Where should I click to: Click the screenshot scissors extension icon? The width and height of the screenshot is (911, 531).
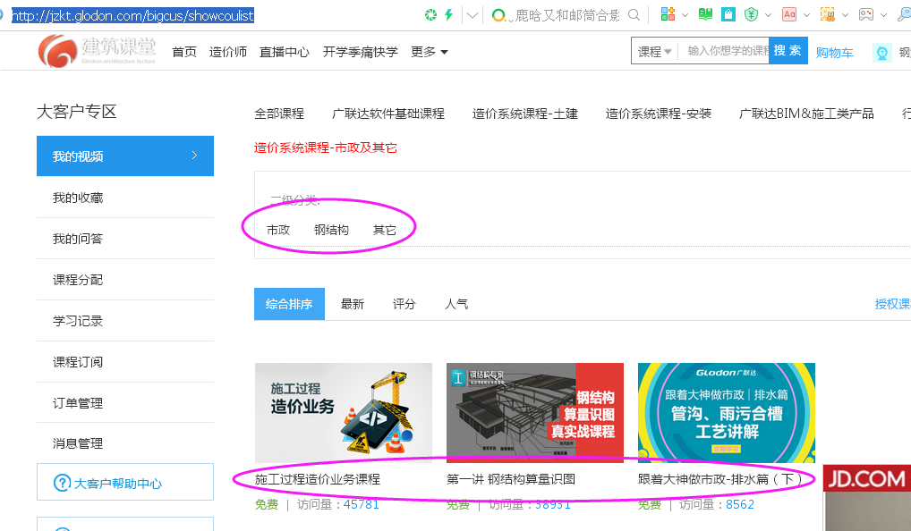tap(828, 14)
